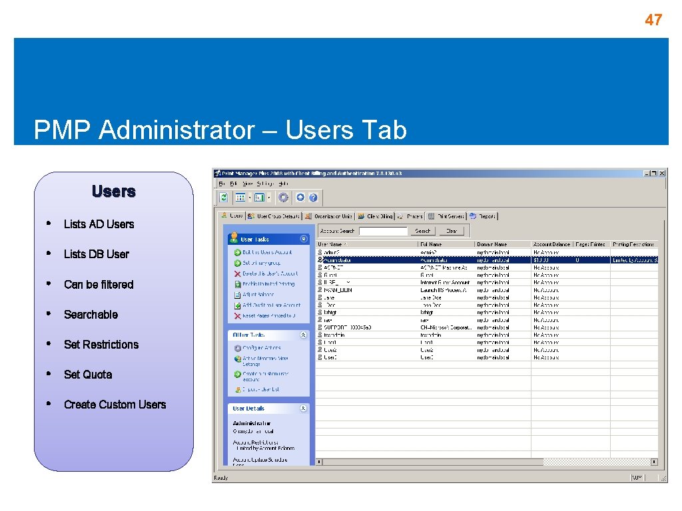This screenshot has width=682, height=511.
Task: Click Configure Actions gear icon
Action: coord(238,348)
